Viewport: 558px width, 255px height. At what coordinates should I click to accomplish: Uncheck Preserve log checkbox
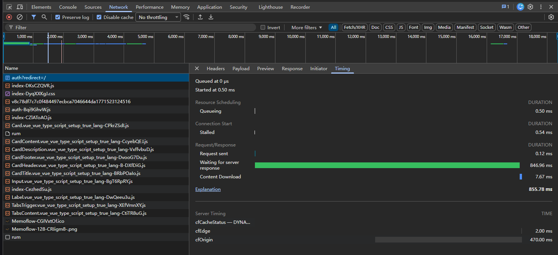[58, 17]
